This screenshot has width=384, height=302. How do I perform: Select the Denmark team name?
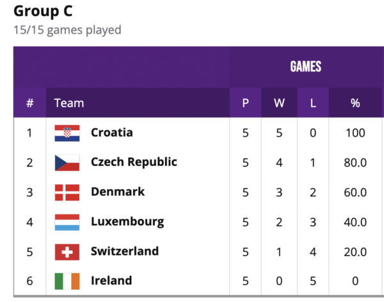[118, 192]
